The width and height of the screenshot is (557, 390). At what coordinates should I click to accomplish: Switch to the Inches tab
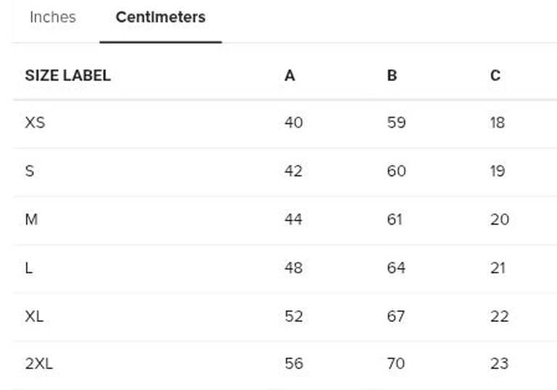[x=52, y=17]
